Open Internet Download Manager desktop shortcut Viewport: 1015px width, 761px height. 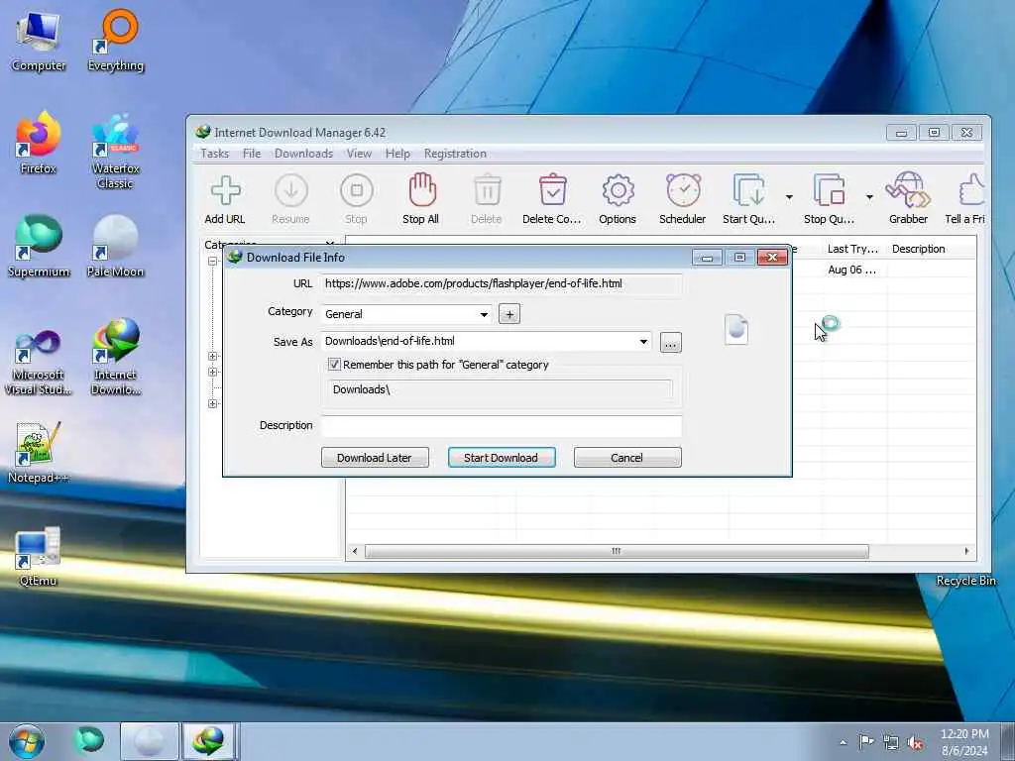[x=116, y=357]
